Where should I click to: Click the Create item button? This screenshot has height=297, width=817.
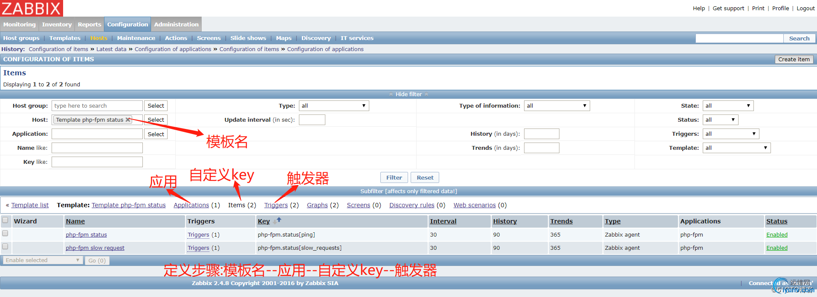794,59
